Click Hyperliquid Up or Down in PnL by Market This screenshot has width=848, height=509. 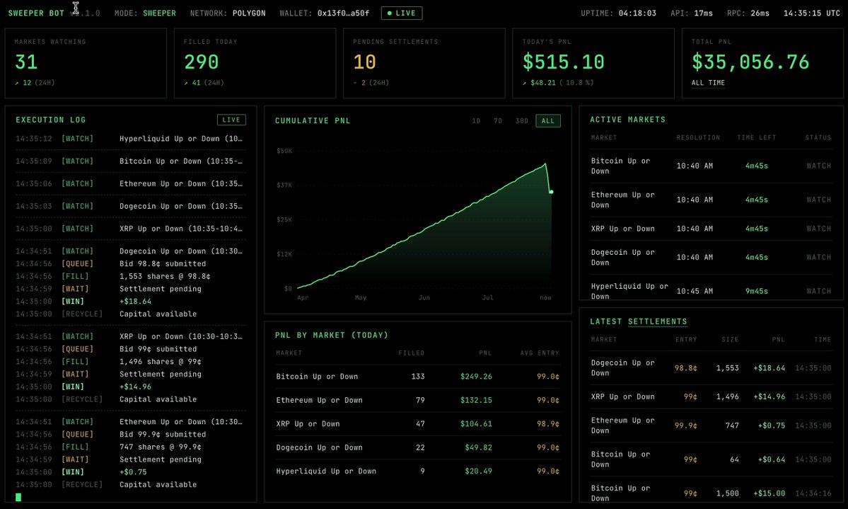(326, 471)
